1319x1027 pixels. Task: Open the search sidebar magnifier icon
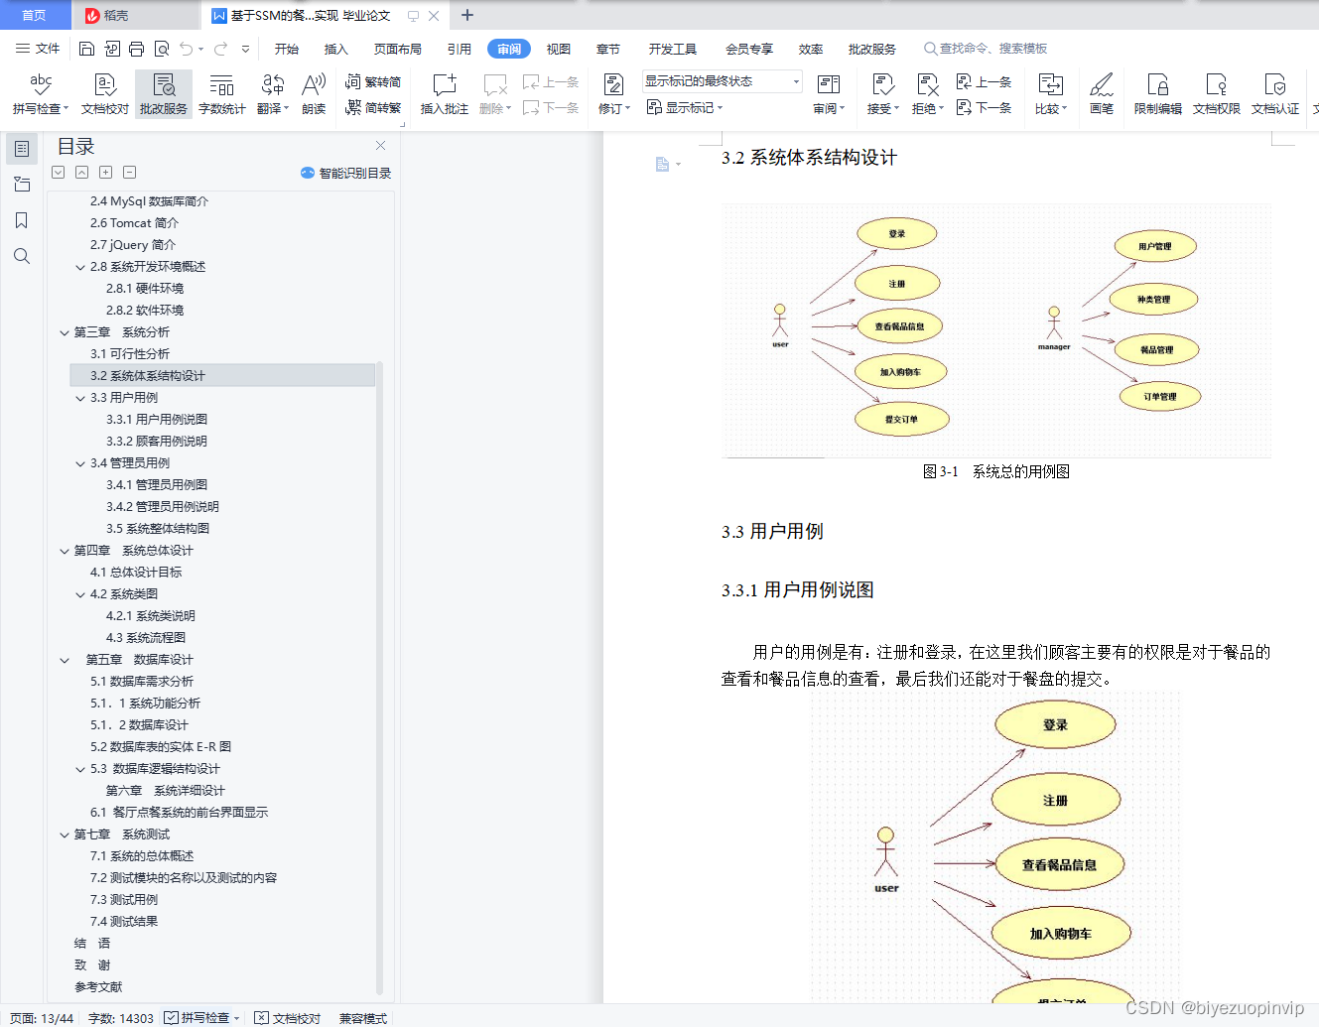point(22,256)
